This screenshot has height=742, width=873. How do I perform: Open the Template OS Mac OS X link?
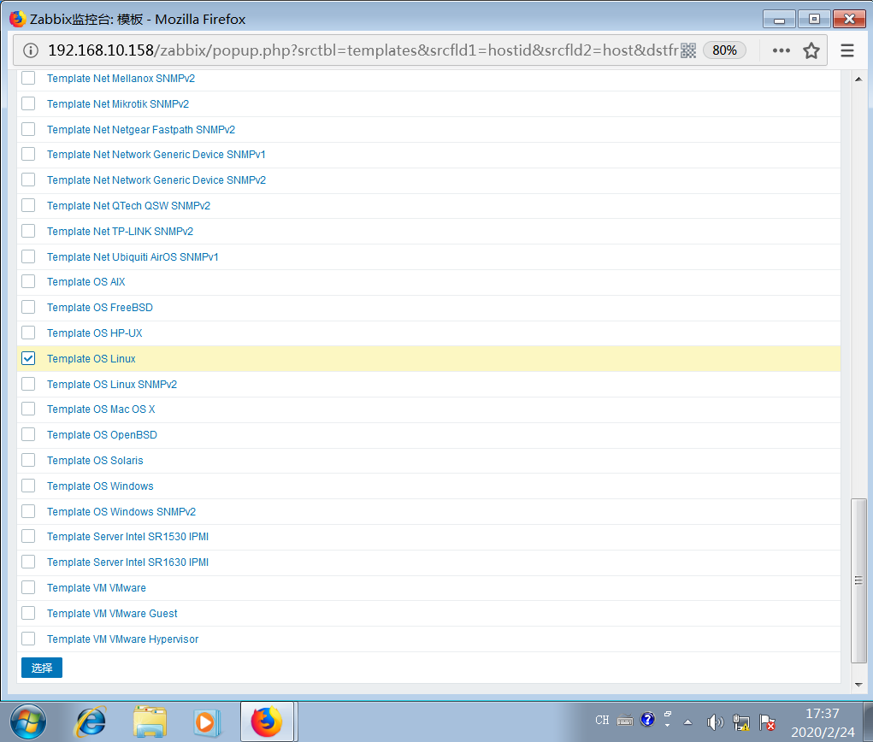(x=101, y=409)
